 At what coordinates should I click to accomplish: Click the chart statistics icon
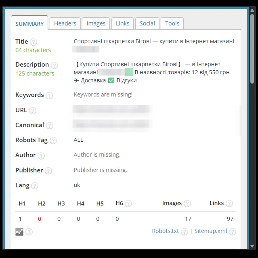pyautogui.click(x=19, y=232)
